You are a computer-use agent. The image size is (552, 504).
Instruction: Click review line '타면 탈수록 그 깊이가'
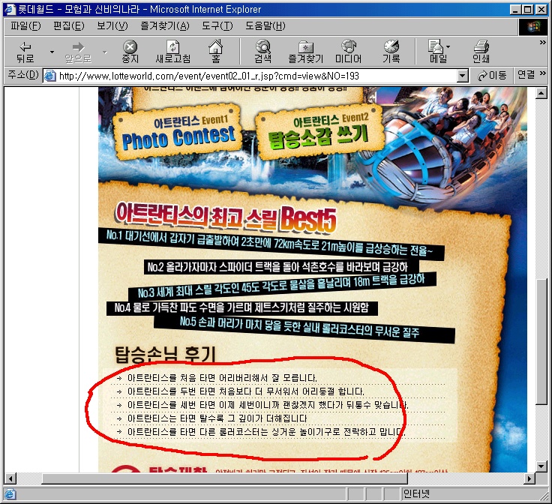pos(217,418)
